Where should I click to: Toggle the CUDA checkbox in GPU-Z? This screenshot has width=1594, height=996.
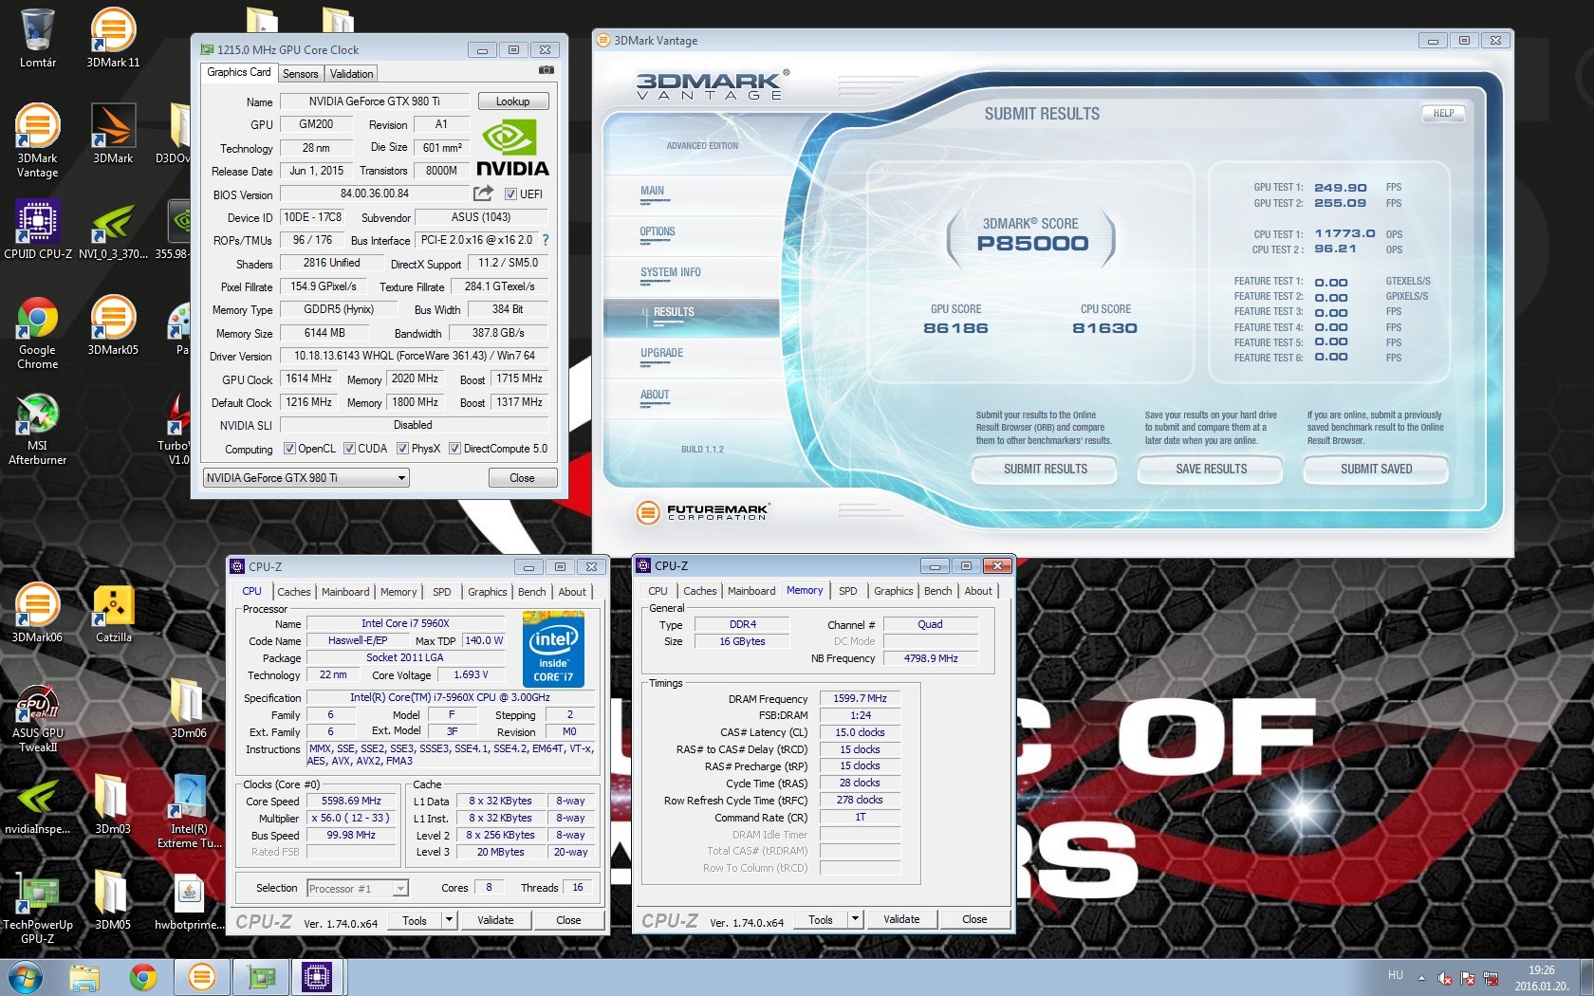point(349,449)
